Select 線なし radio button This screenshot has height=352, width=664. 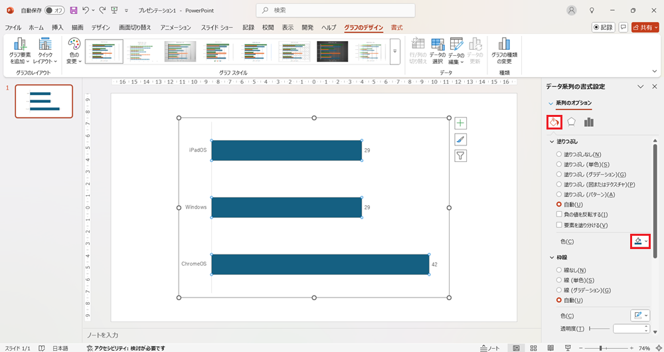coord(559,270)
